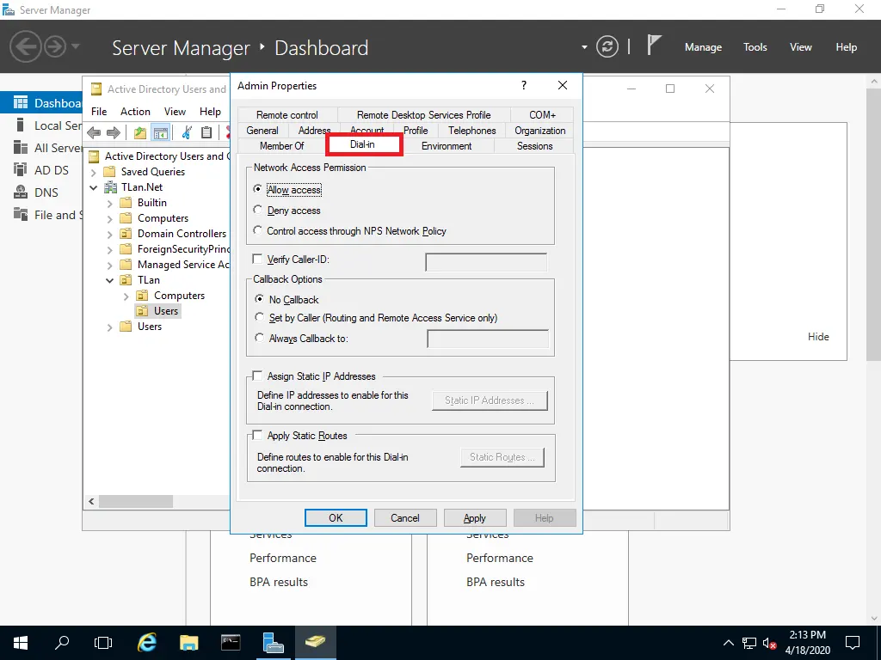The image size is (881, 660).
Task: Expand the Domain Controllers node
Action: (110, 234)
